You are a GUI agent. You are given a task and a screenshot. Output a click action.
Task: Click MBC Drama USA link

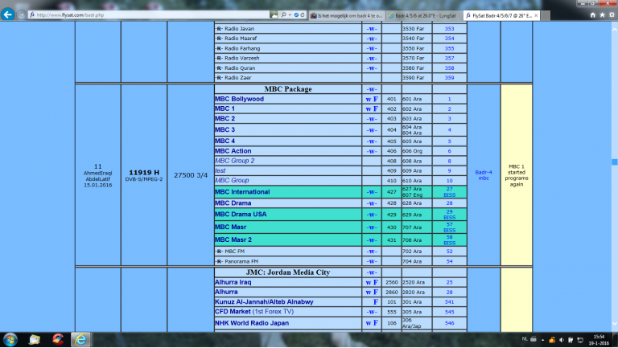pos(240,215)
